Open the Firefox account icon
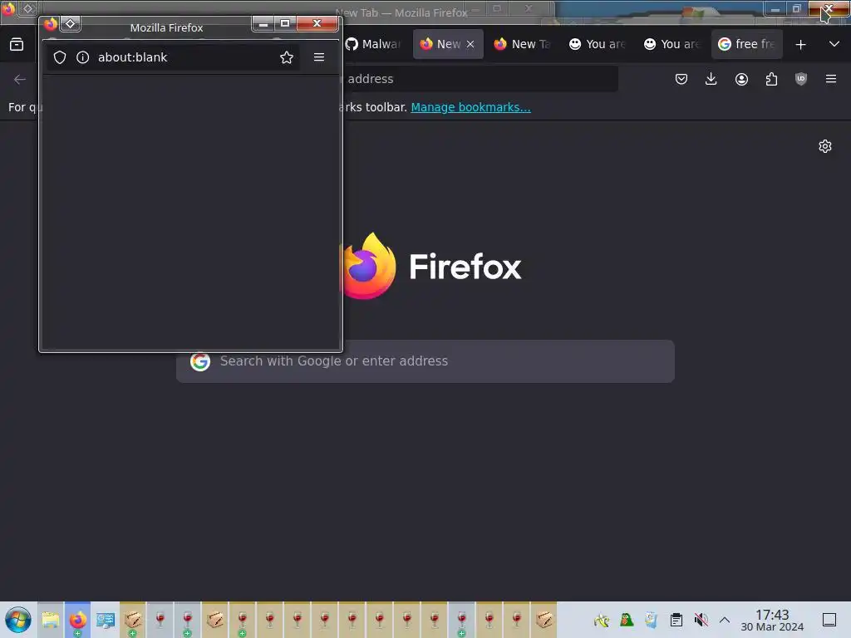This screenshot has height=638, width=851. (x=741, y=79)
